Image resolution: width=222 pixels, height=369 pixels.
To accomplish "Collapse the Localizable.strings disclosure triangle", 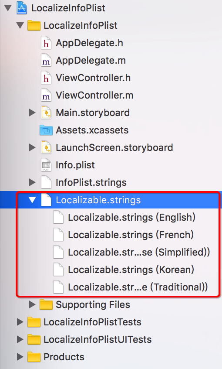I will (32, 200).
